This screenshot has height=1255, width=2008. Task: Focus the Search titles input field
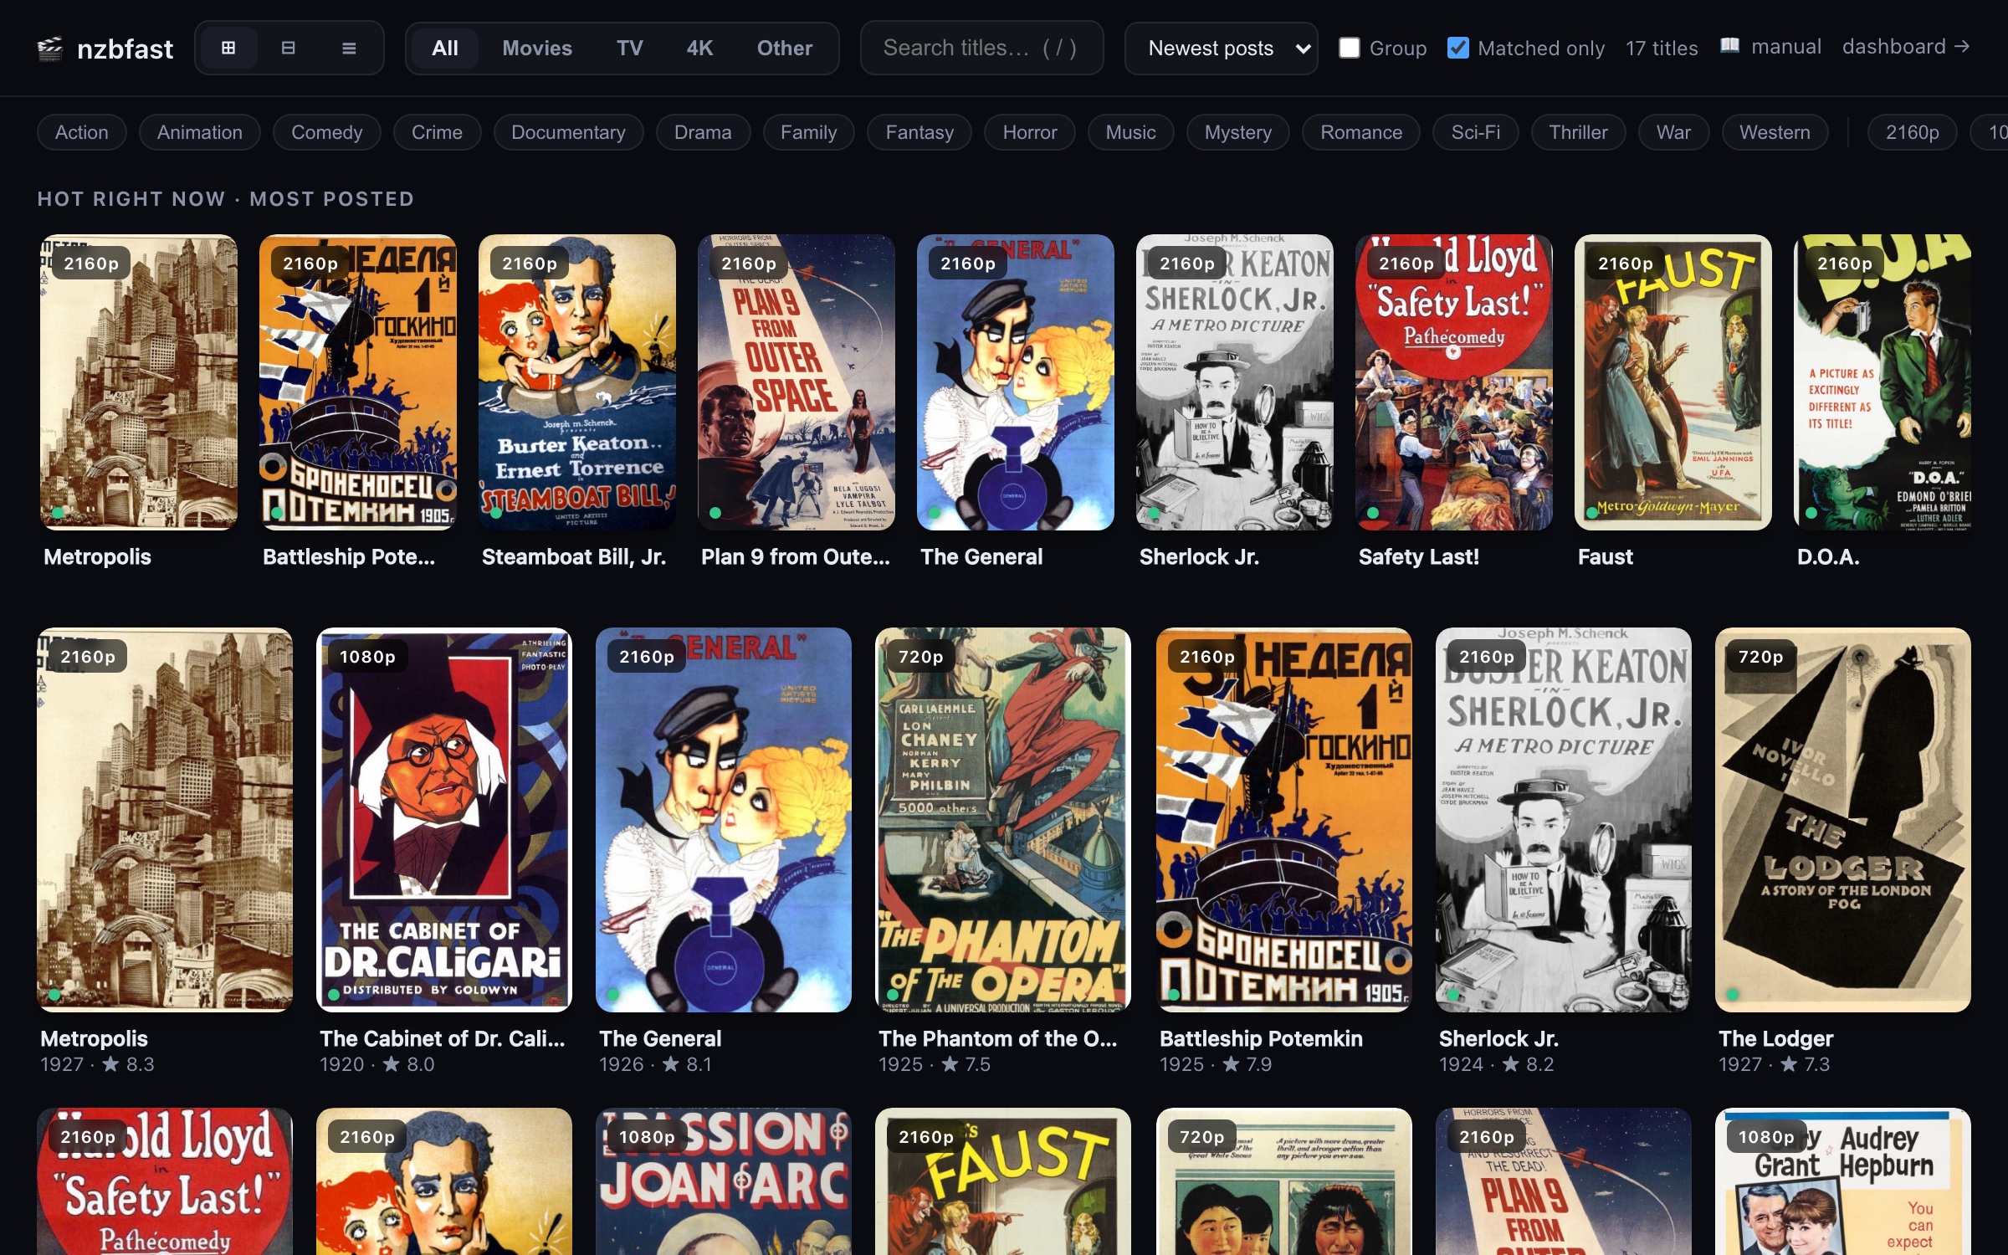coord(981,48)
